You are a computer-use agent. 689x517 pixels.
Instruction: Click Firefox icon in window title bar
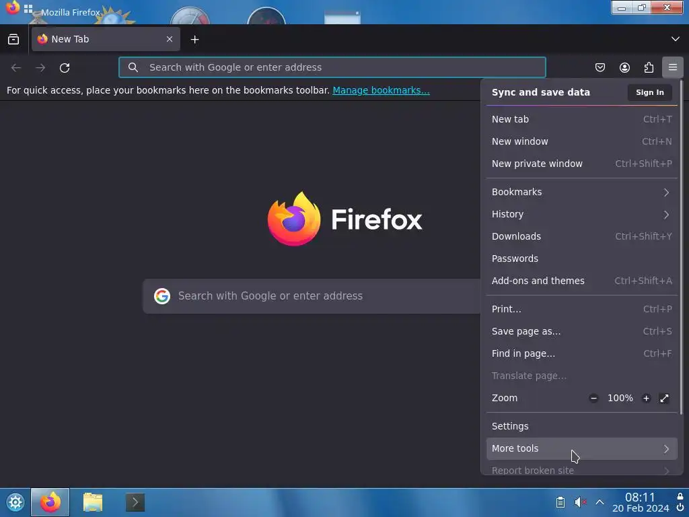[x=13, y=8]
